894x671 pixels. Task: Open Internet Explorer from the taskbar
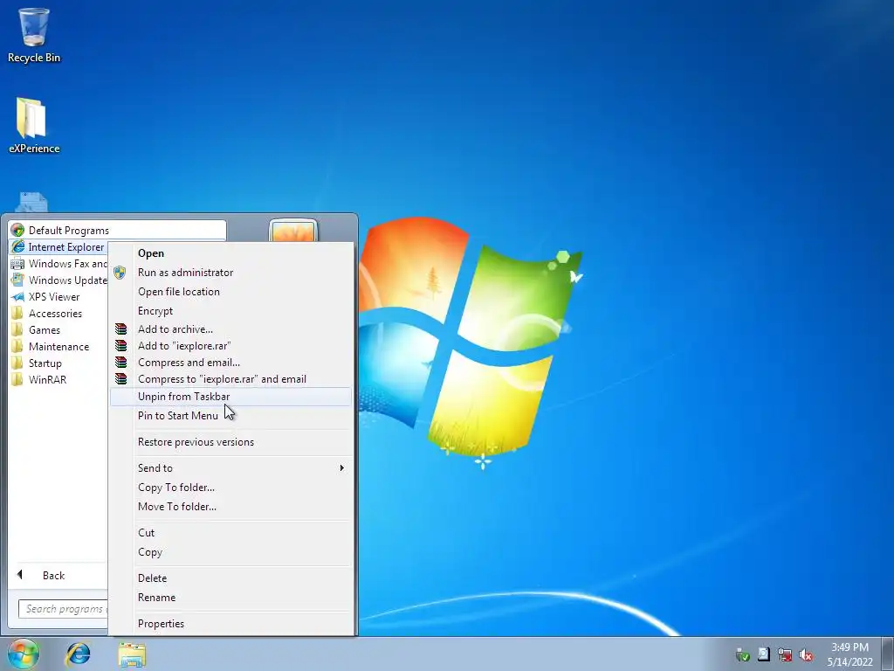[x=78, y=654]
